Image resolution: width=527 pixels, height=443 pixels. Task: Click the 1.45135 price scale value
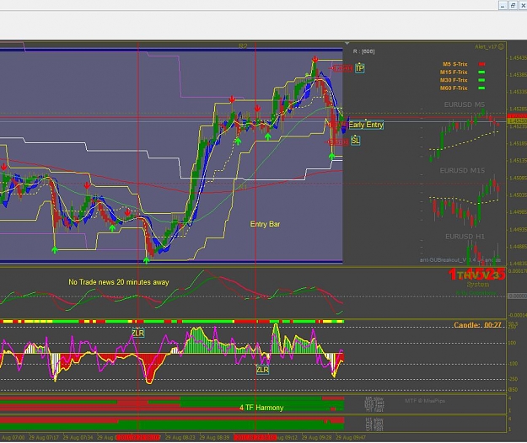518,160
